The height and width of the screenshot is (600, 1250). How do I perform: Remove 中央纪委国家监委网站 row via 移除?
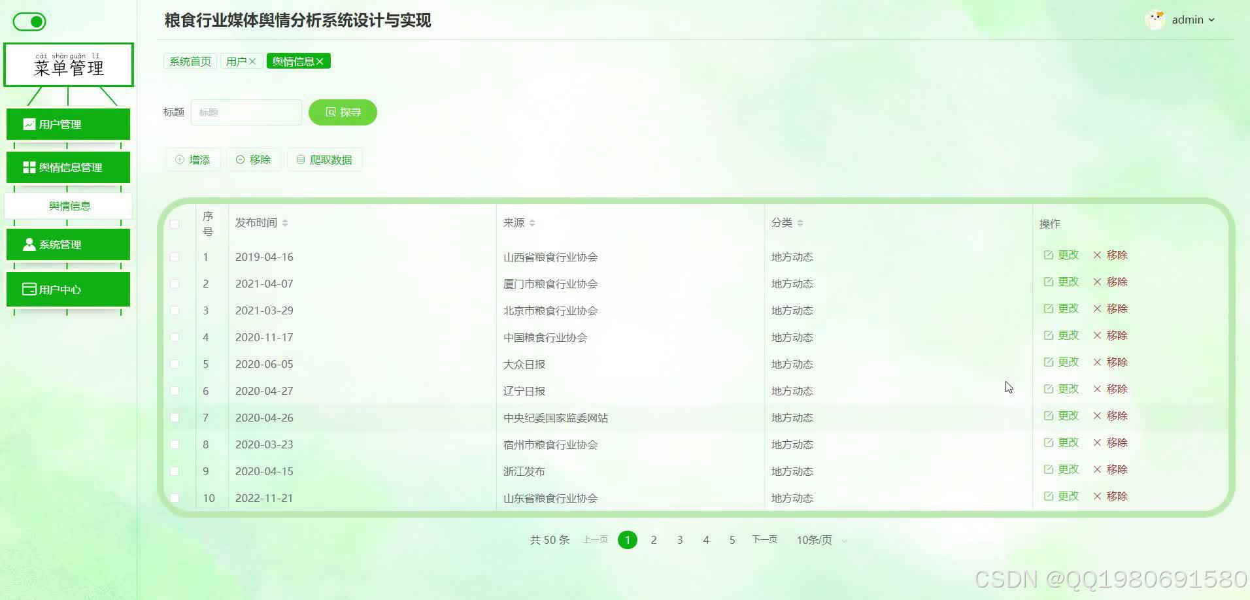[1110, 416]
